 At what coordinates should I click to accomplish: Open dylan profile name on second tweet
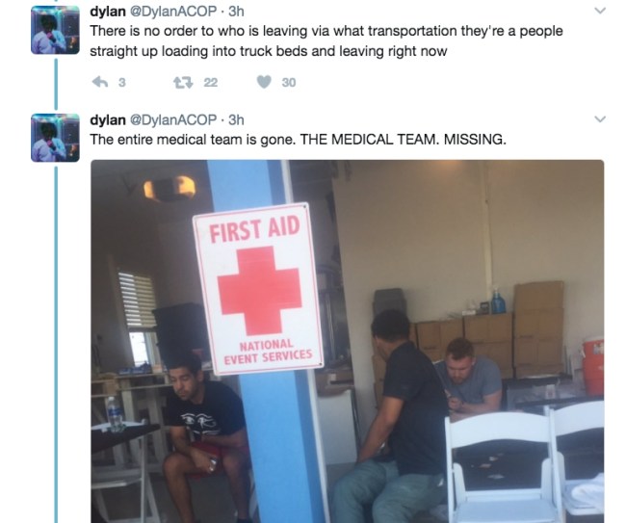click(x=108, y=119)
